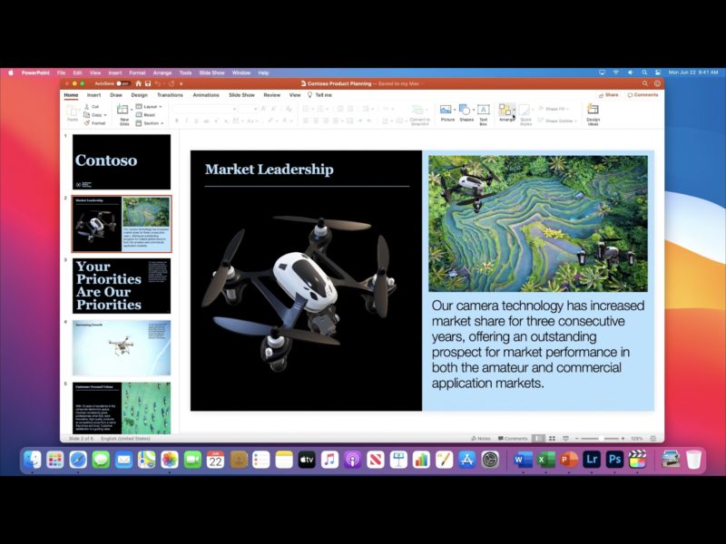
Task: Select slide 4 drone thumbnail
Action: tap(122, 347)
